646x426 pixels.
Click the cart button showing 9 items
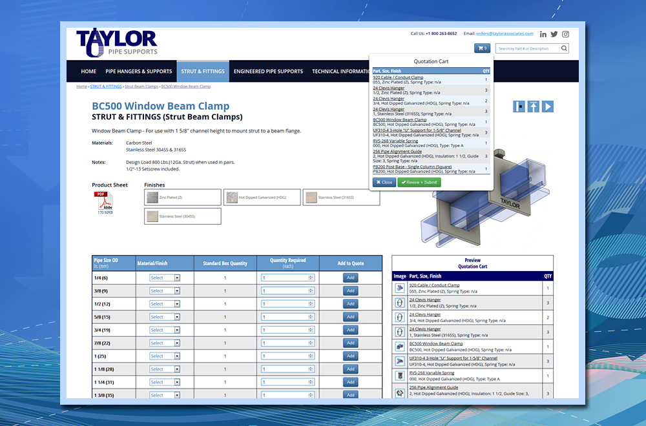pos(482,48)
